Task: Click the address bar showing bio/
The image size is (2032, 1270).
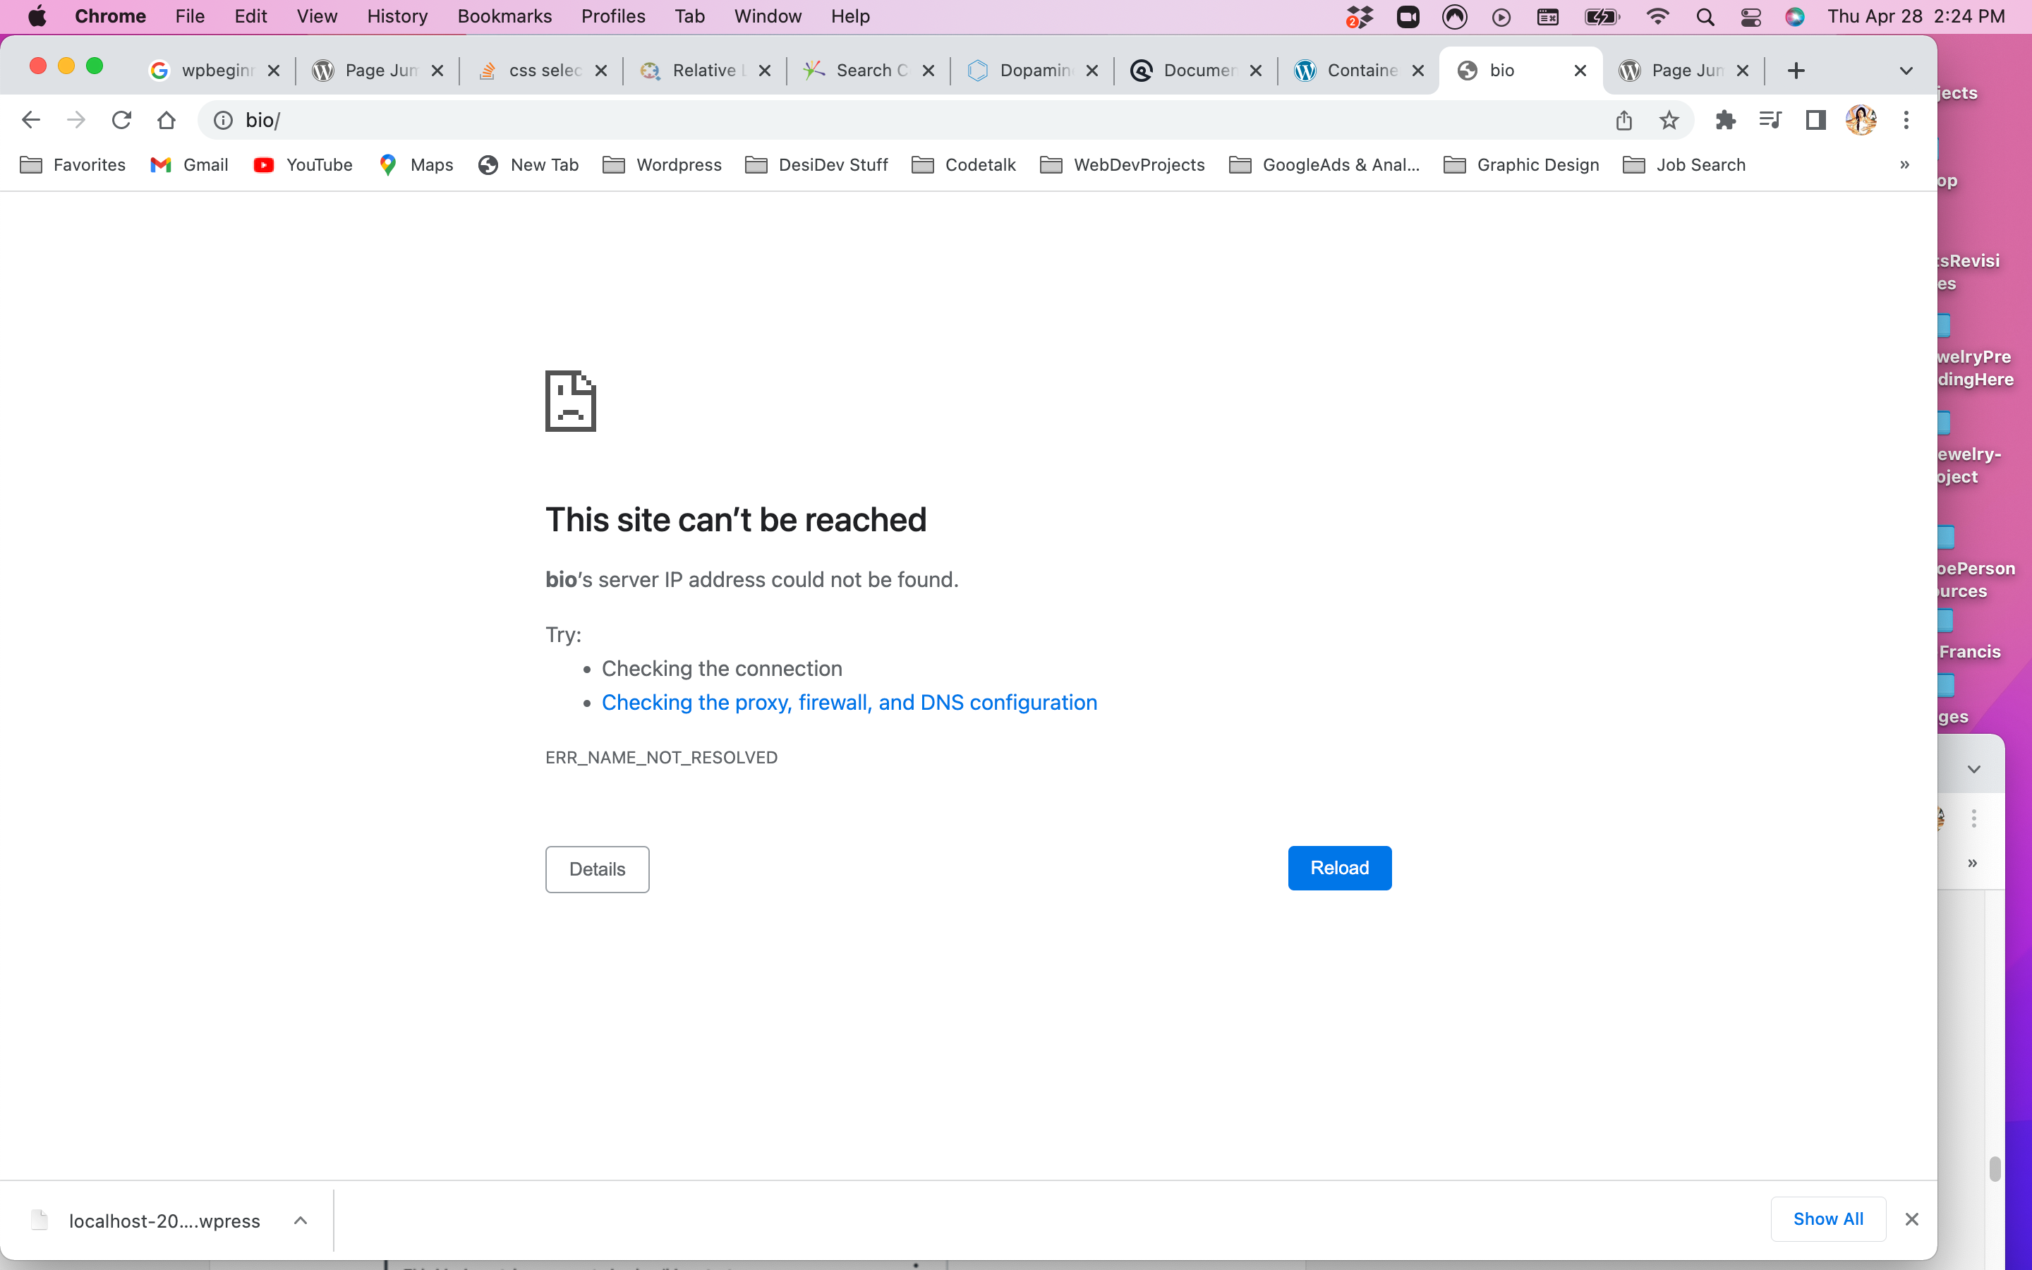Action: tap(840, 120)
